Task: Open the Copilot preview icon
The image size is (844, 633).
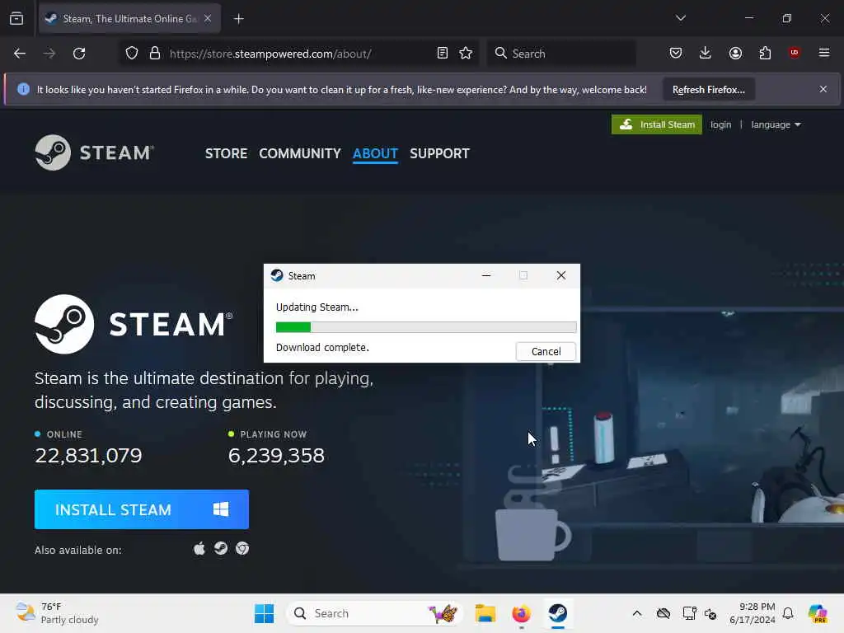Action: [818, 613]
